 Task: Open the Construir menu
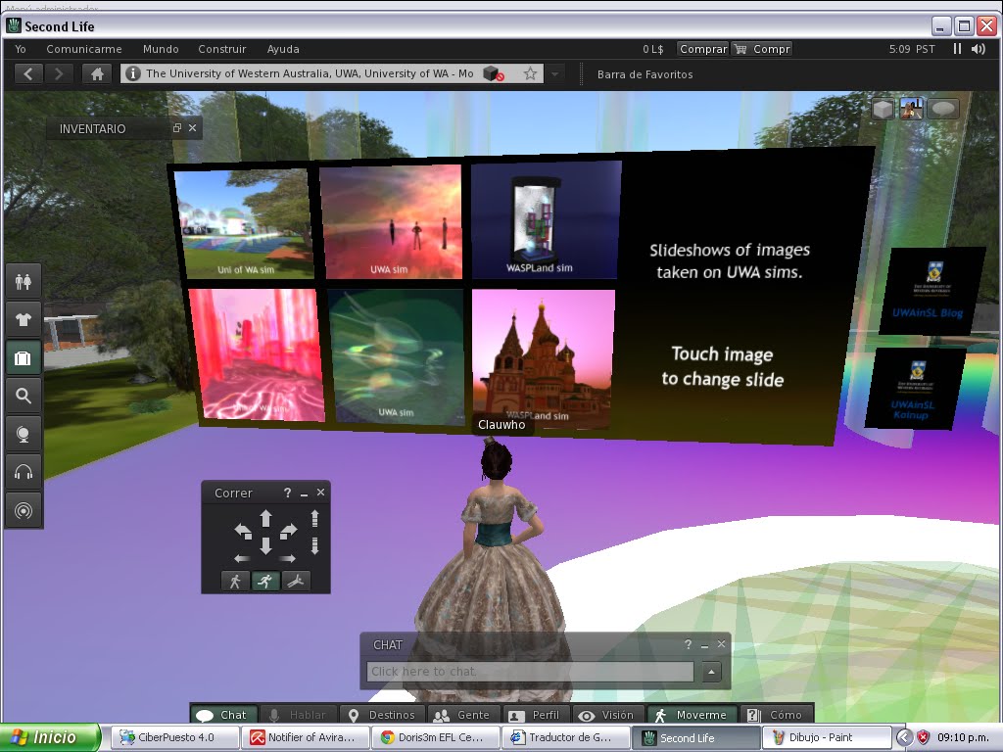[x=222, y=49]
